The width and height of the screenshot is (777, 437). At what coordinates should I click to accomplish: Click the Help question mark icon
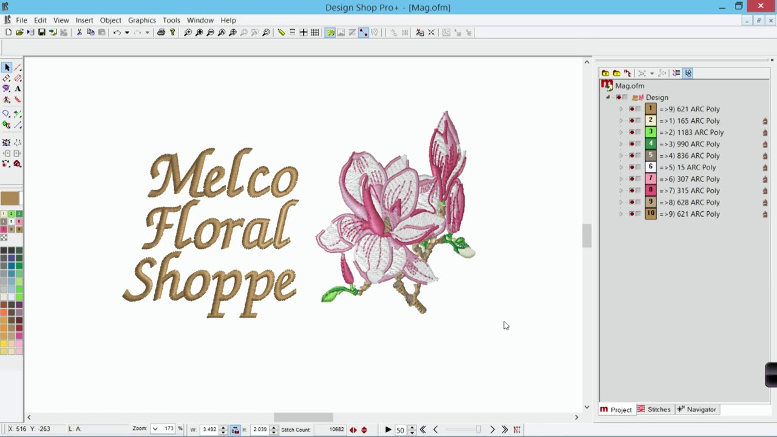[x=172, y=32]
